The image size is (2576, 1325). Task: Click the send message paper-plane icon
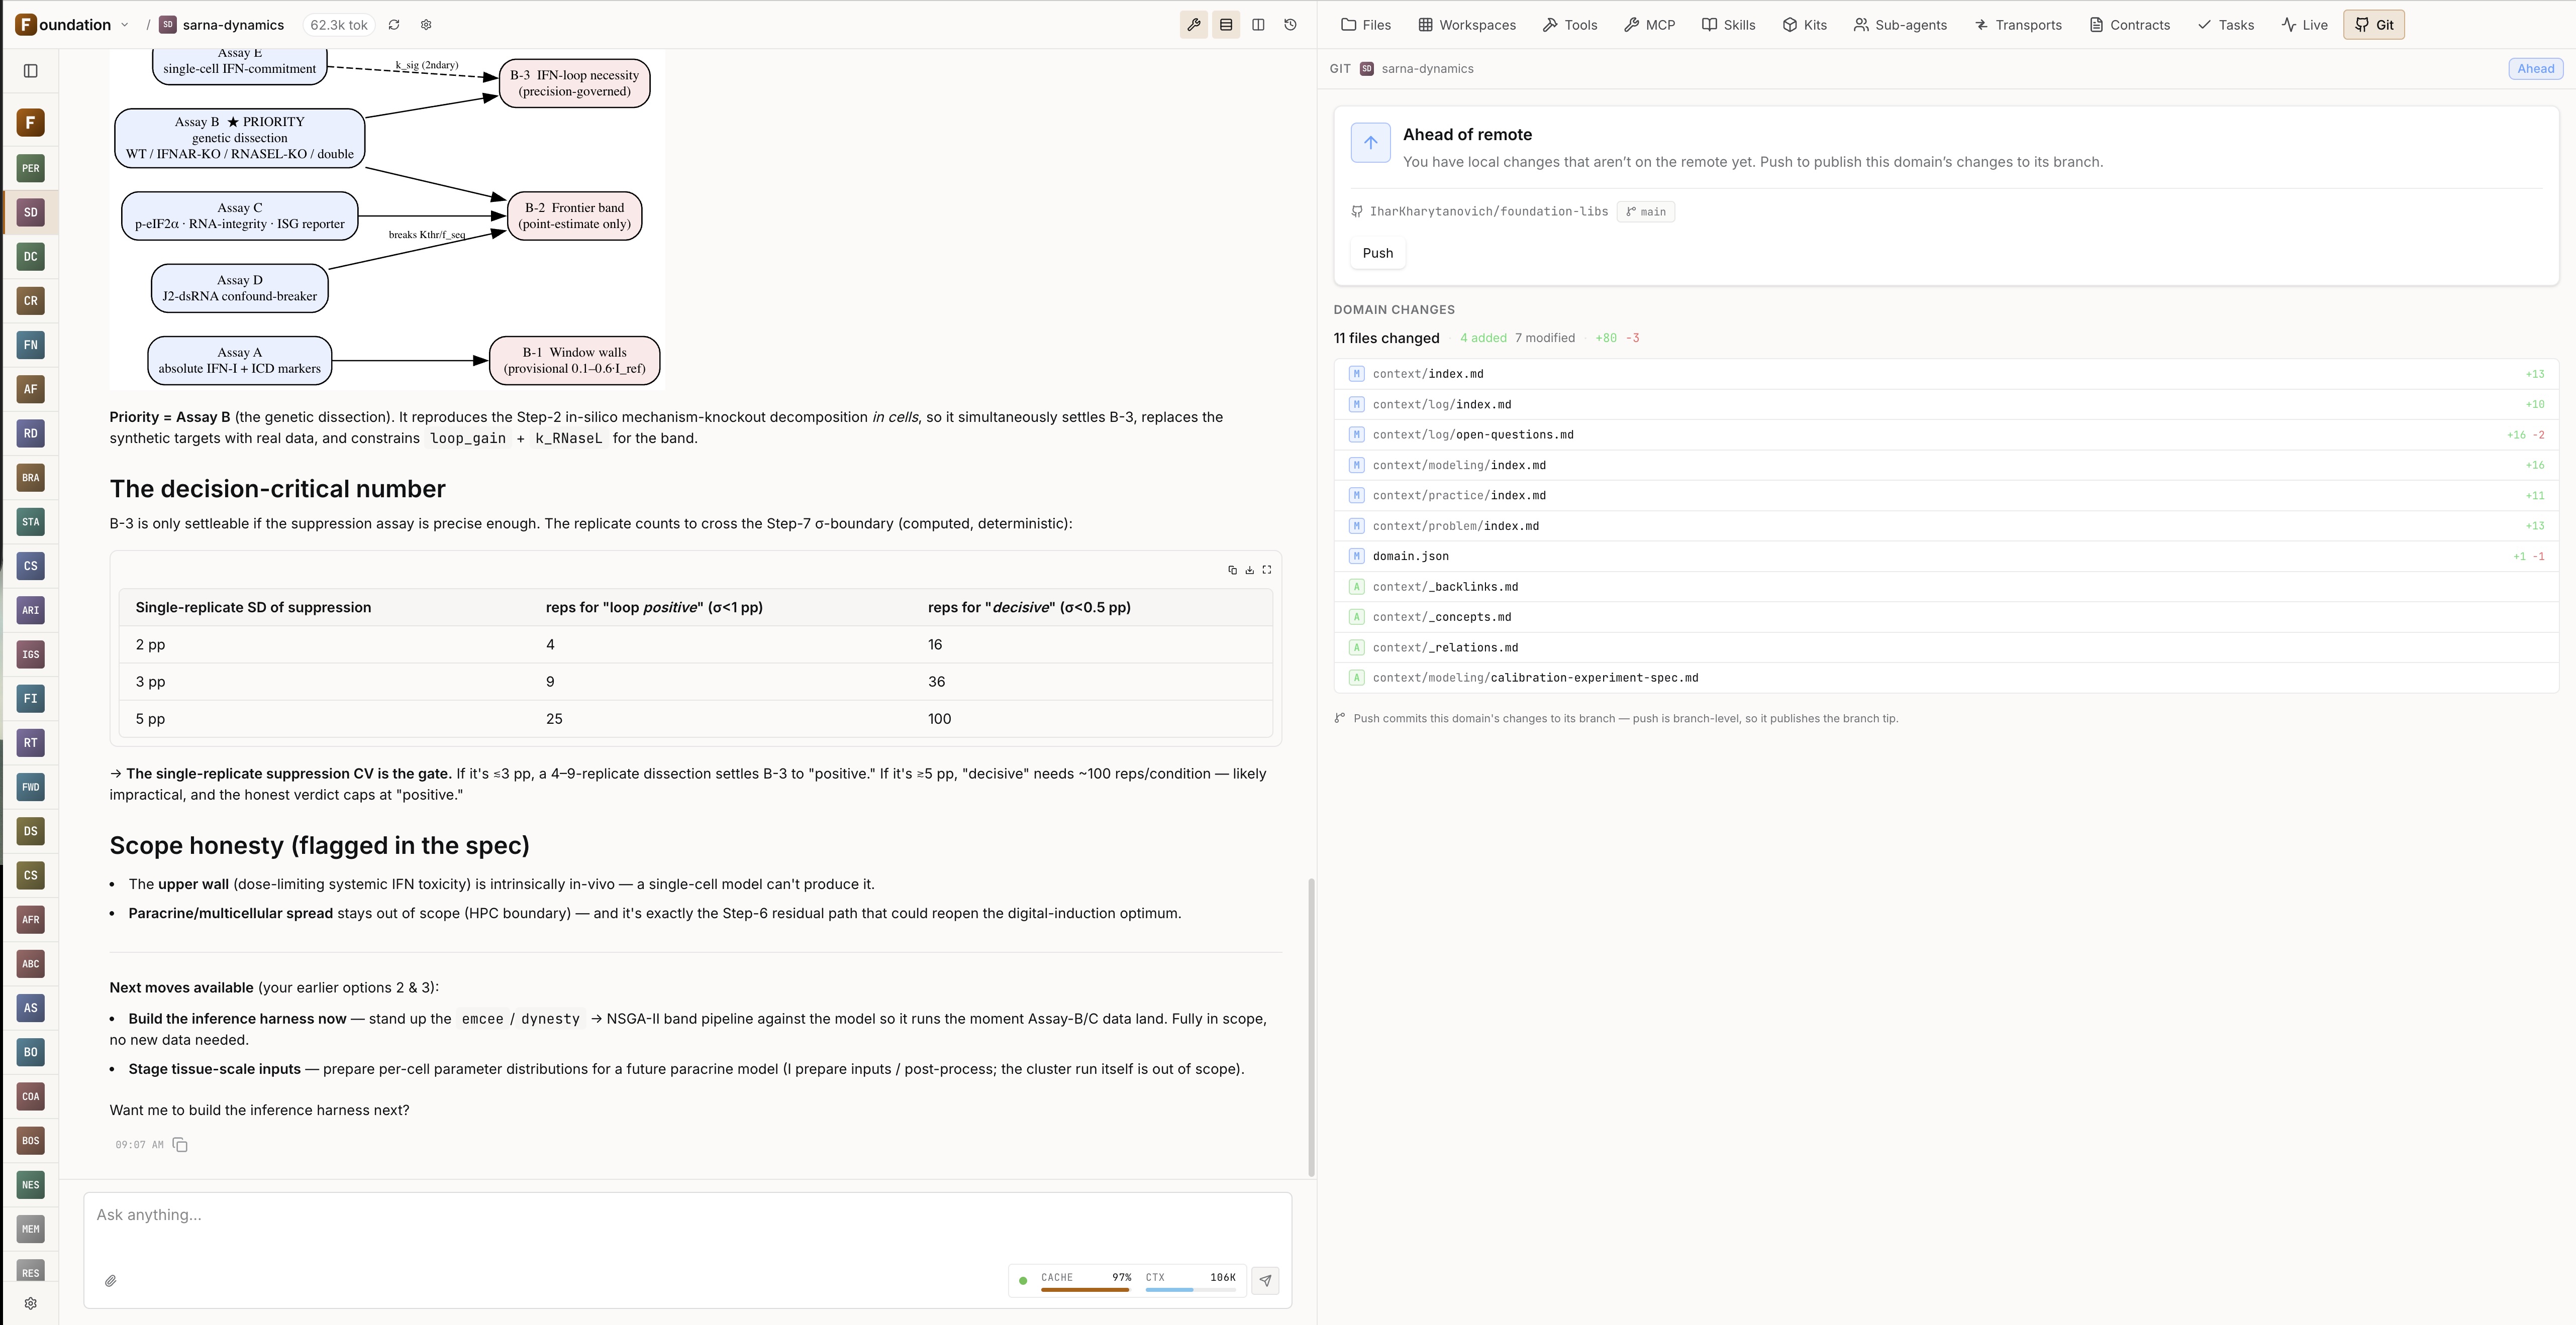tap(1266, 1281)
